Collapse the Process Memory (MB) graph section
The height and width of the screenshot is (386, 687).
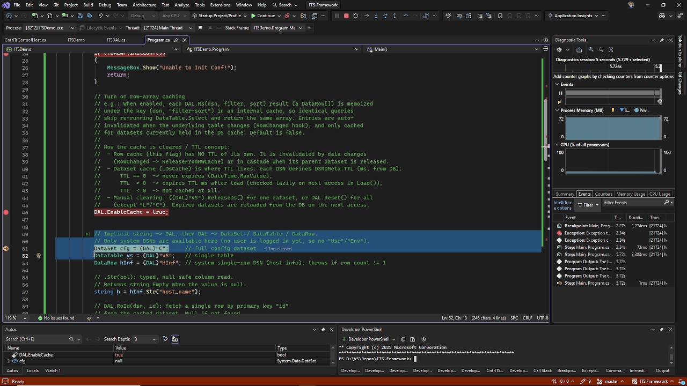557,110
